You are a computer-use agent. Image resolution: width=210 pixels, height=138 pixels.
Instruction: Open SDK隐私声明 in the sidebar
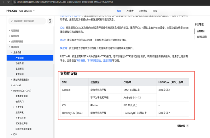[22, 124]
